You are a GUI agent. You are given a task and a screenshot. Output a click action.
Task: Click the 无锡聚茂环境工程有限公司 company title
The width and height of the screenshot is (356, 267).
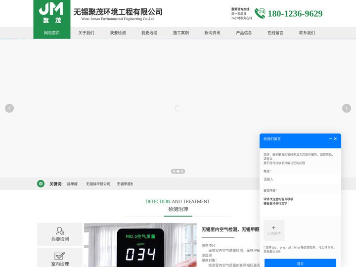118,12
